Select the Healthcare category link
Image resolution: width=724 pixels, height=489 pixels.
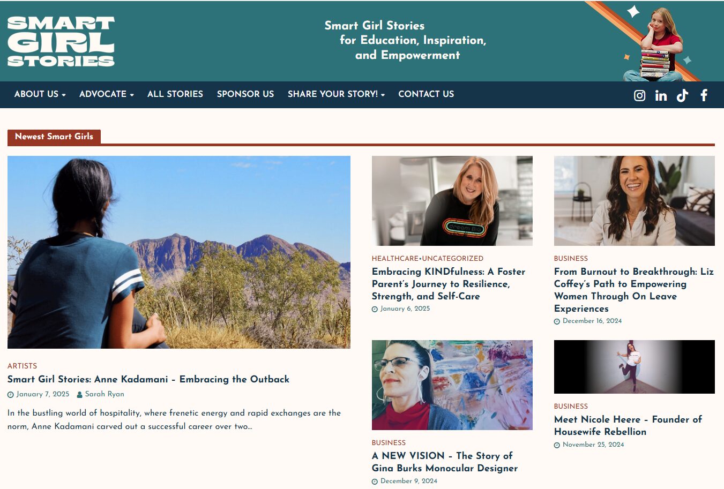395,258
